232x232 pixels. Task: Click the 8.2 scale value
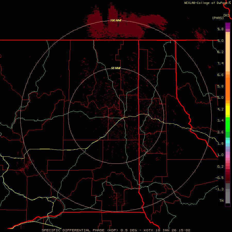[220, 52]
